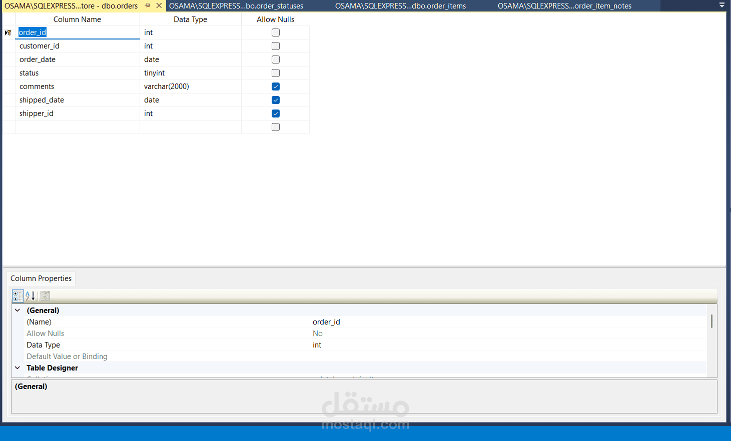The width and height of the screenshot is (731, 441).
Task: Click the int data type of customer_id
Action: click(x=191, y=46)
